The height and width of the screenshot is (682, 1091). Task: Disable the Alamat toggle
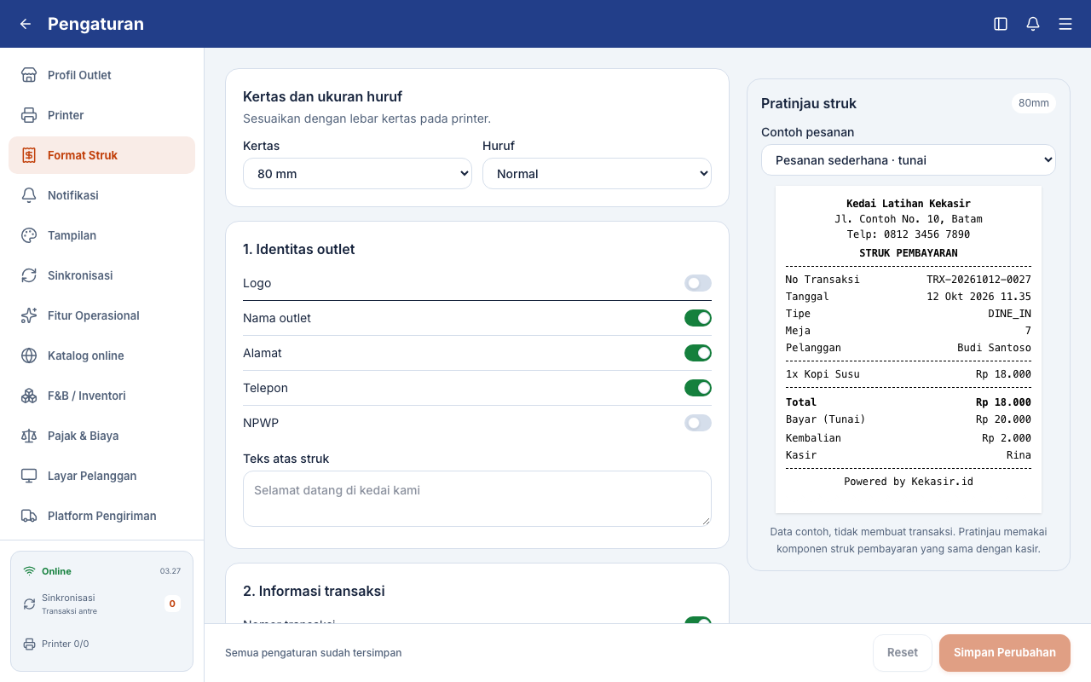tap(698, 353)
